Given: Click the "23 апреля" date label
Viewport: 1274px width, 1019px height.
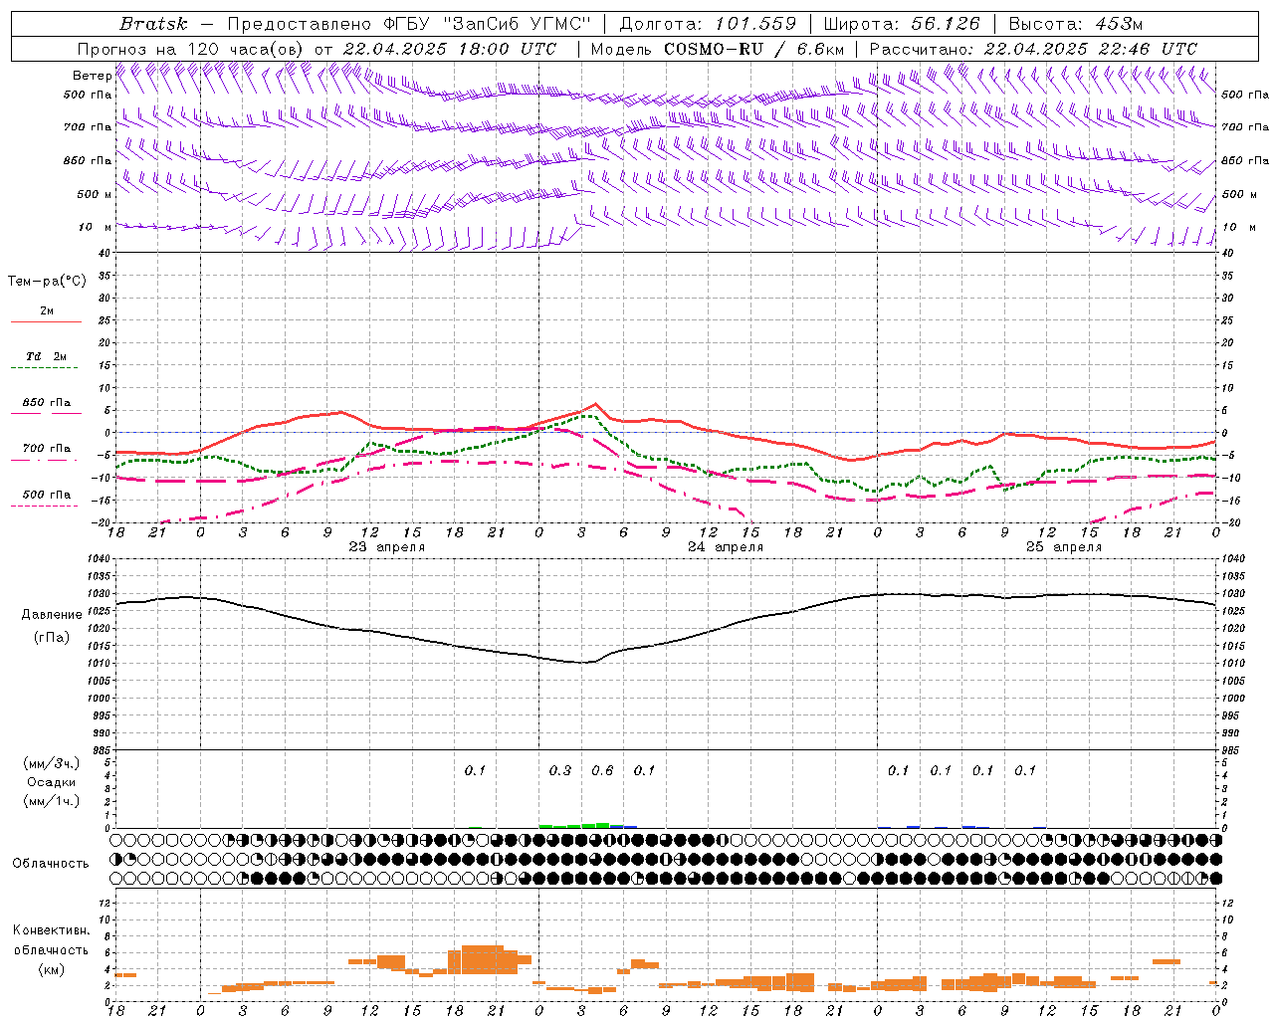Looking at the screenshot, I should [x=386, y=547].
